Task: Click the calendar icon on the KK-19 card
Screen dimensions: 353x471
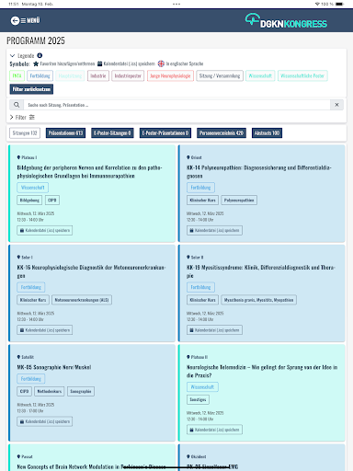Action: [x=191, y=330]
